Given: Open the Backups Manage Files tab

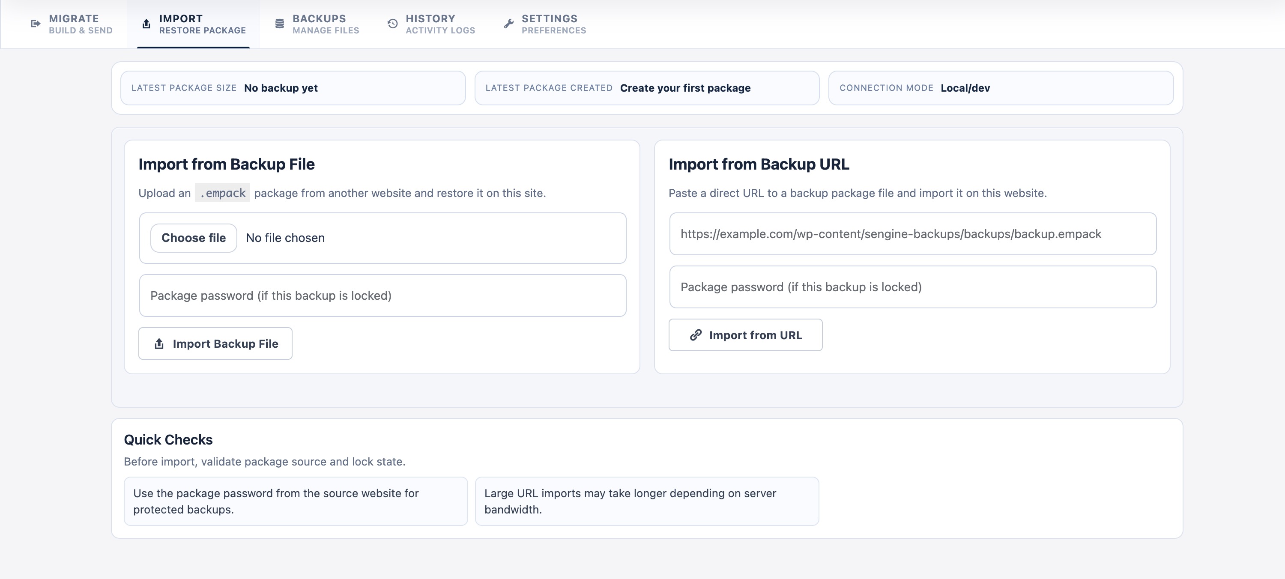Looking at the screenshot, I should [317, 24].
